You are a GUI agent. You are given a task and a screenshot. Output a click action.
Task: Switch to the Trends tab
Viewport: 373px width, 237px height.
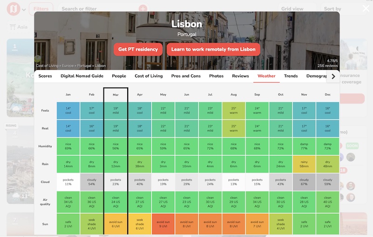pyautogui.click(x=290, y=76)
